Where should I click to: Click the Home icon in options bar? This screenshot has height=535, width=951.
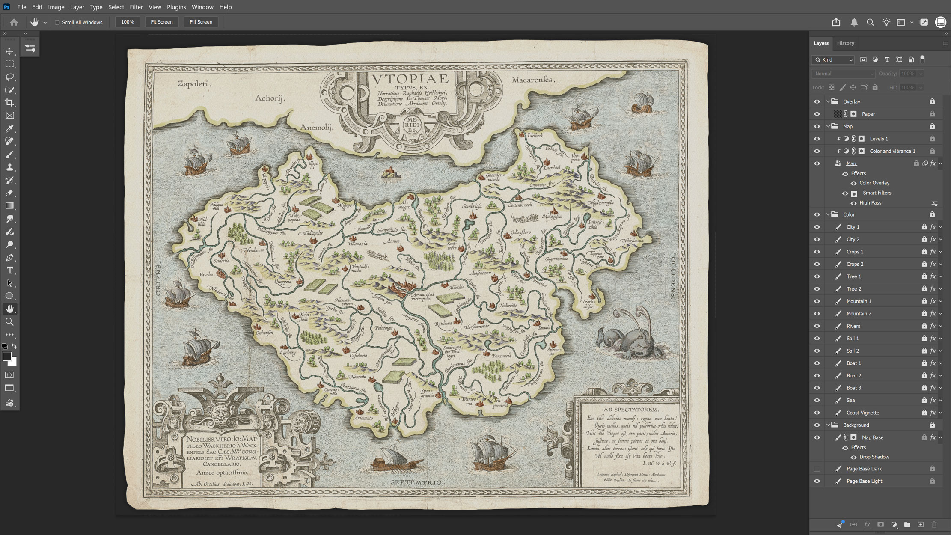point(14,22)
